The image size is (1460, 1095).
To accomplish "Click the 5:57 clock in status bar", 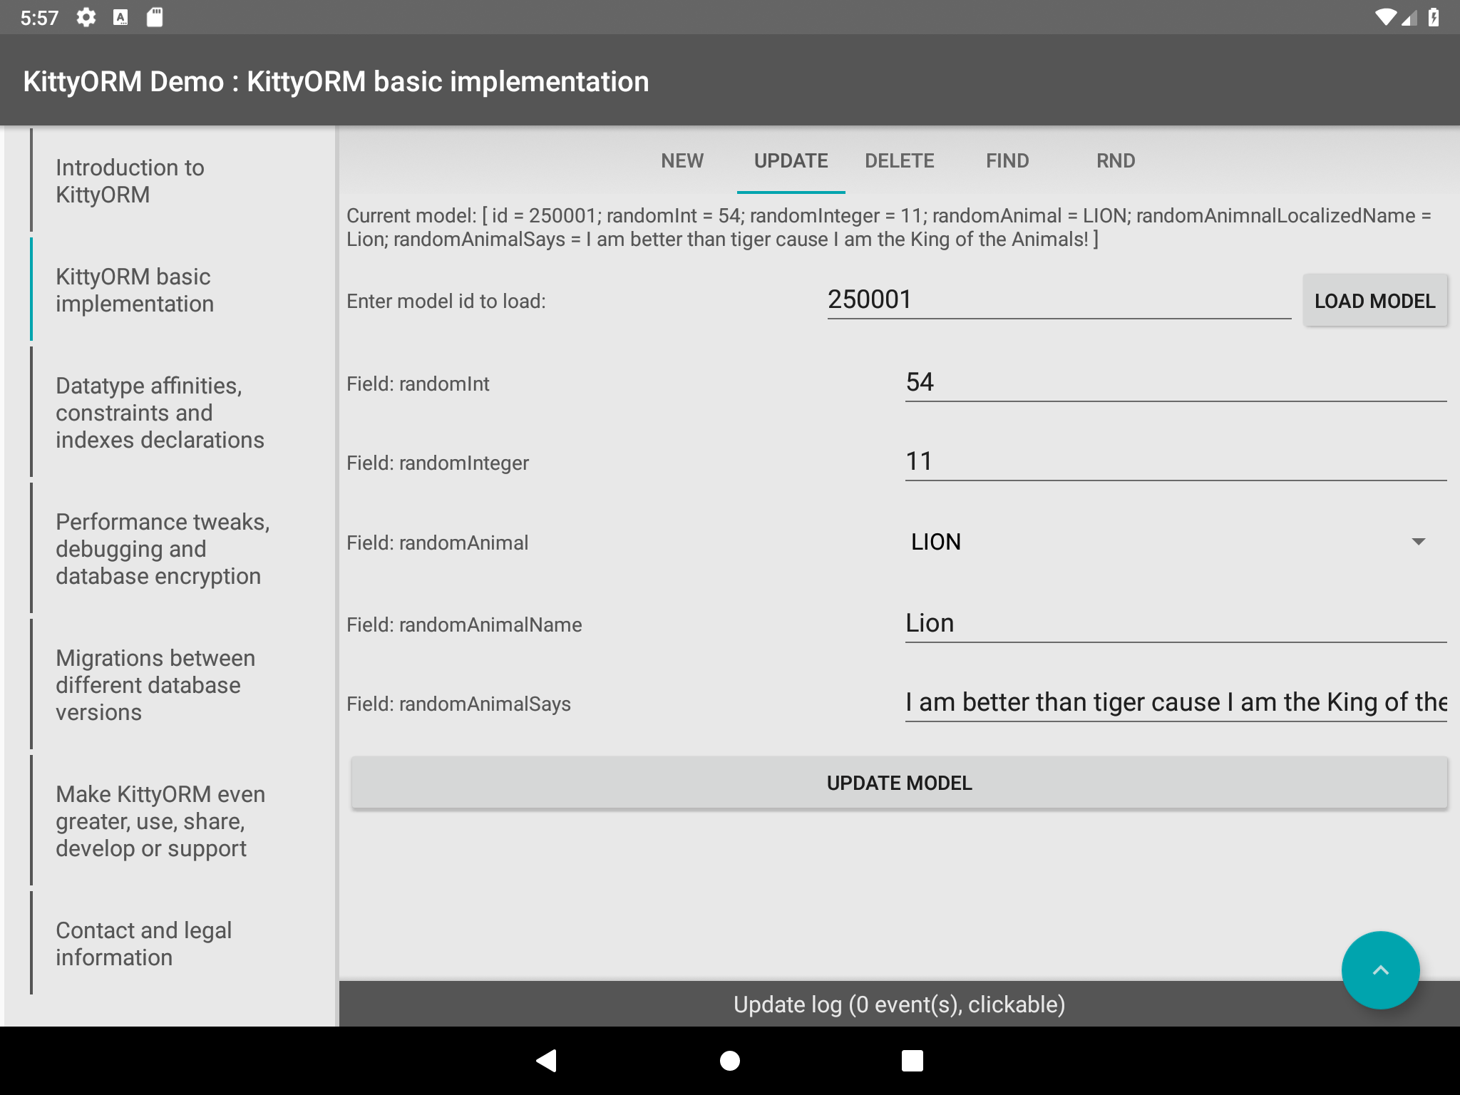I will (39, 18).
